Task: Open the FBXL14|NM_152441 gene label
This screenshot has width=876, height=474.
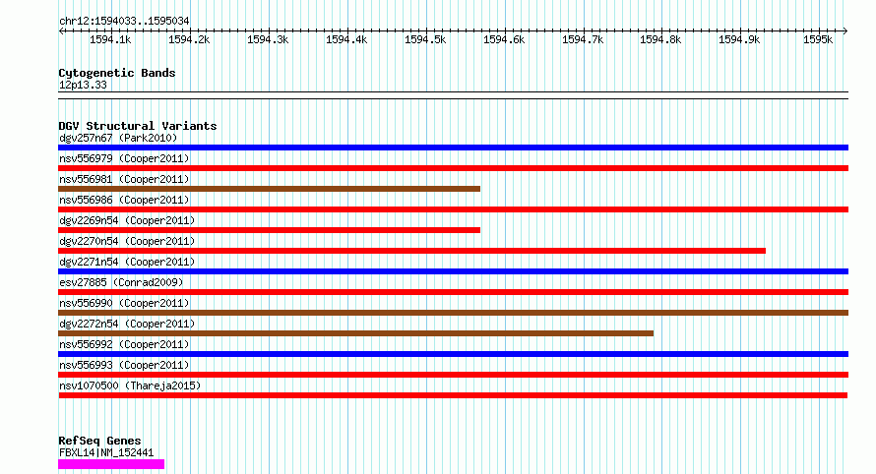Action: pyautogui.click(x=106, y=452)
